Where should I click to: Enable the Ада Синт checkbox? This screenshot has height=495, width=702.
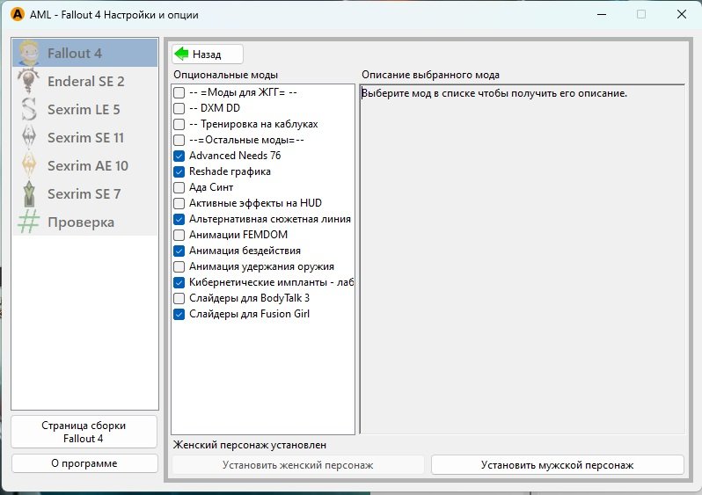pos(179,187)
